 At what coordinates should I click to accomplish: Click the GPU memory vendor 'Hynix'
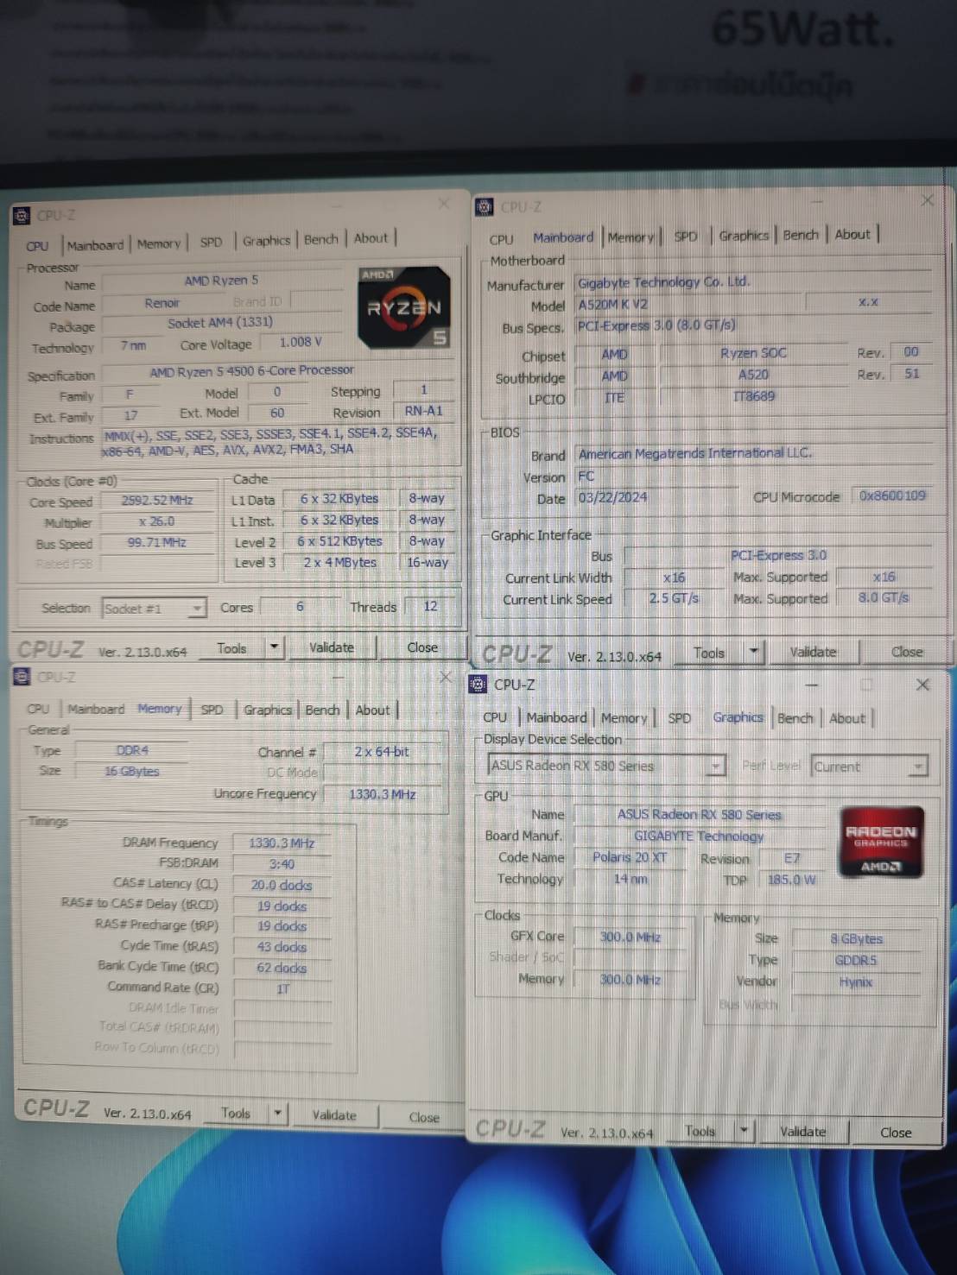click(x=856, y=982)
